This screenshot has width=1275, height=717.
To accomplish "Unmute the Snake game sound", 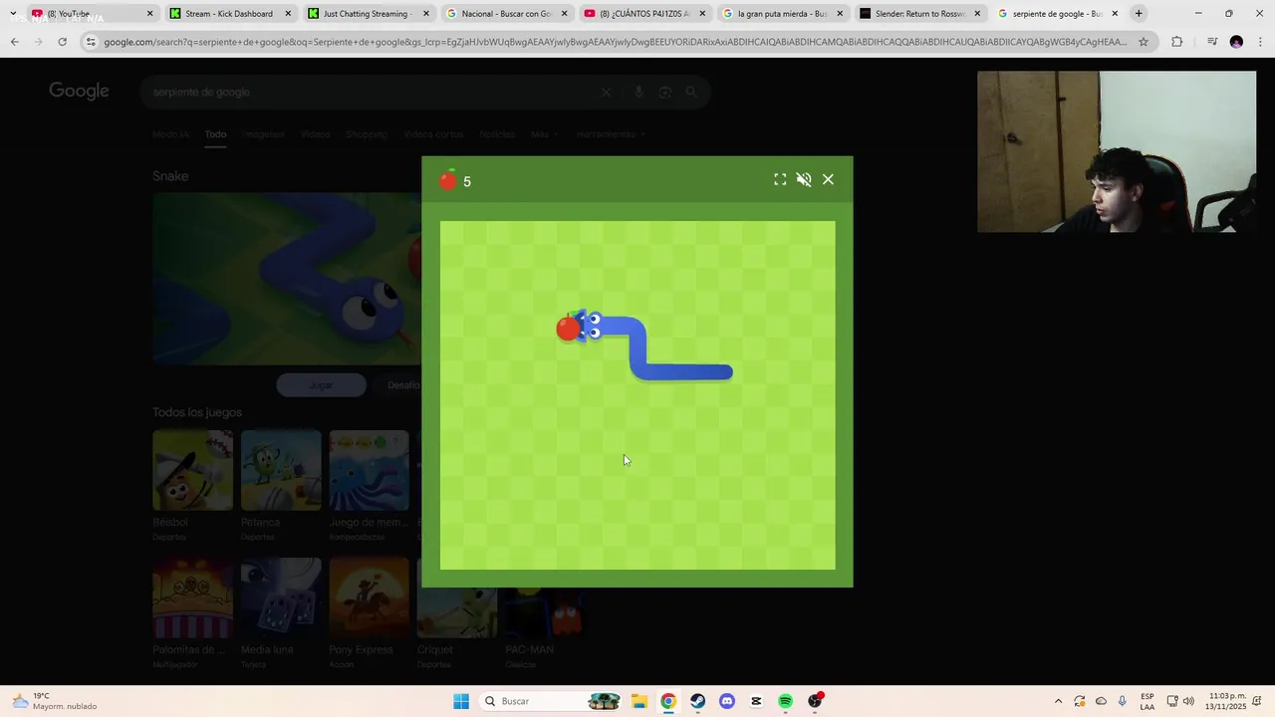I will pos(804,179).
